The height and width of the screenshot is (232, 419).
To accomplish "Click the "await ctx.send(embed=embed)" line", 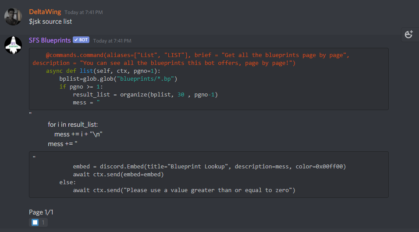I will (118, 175).
